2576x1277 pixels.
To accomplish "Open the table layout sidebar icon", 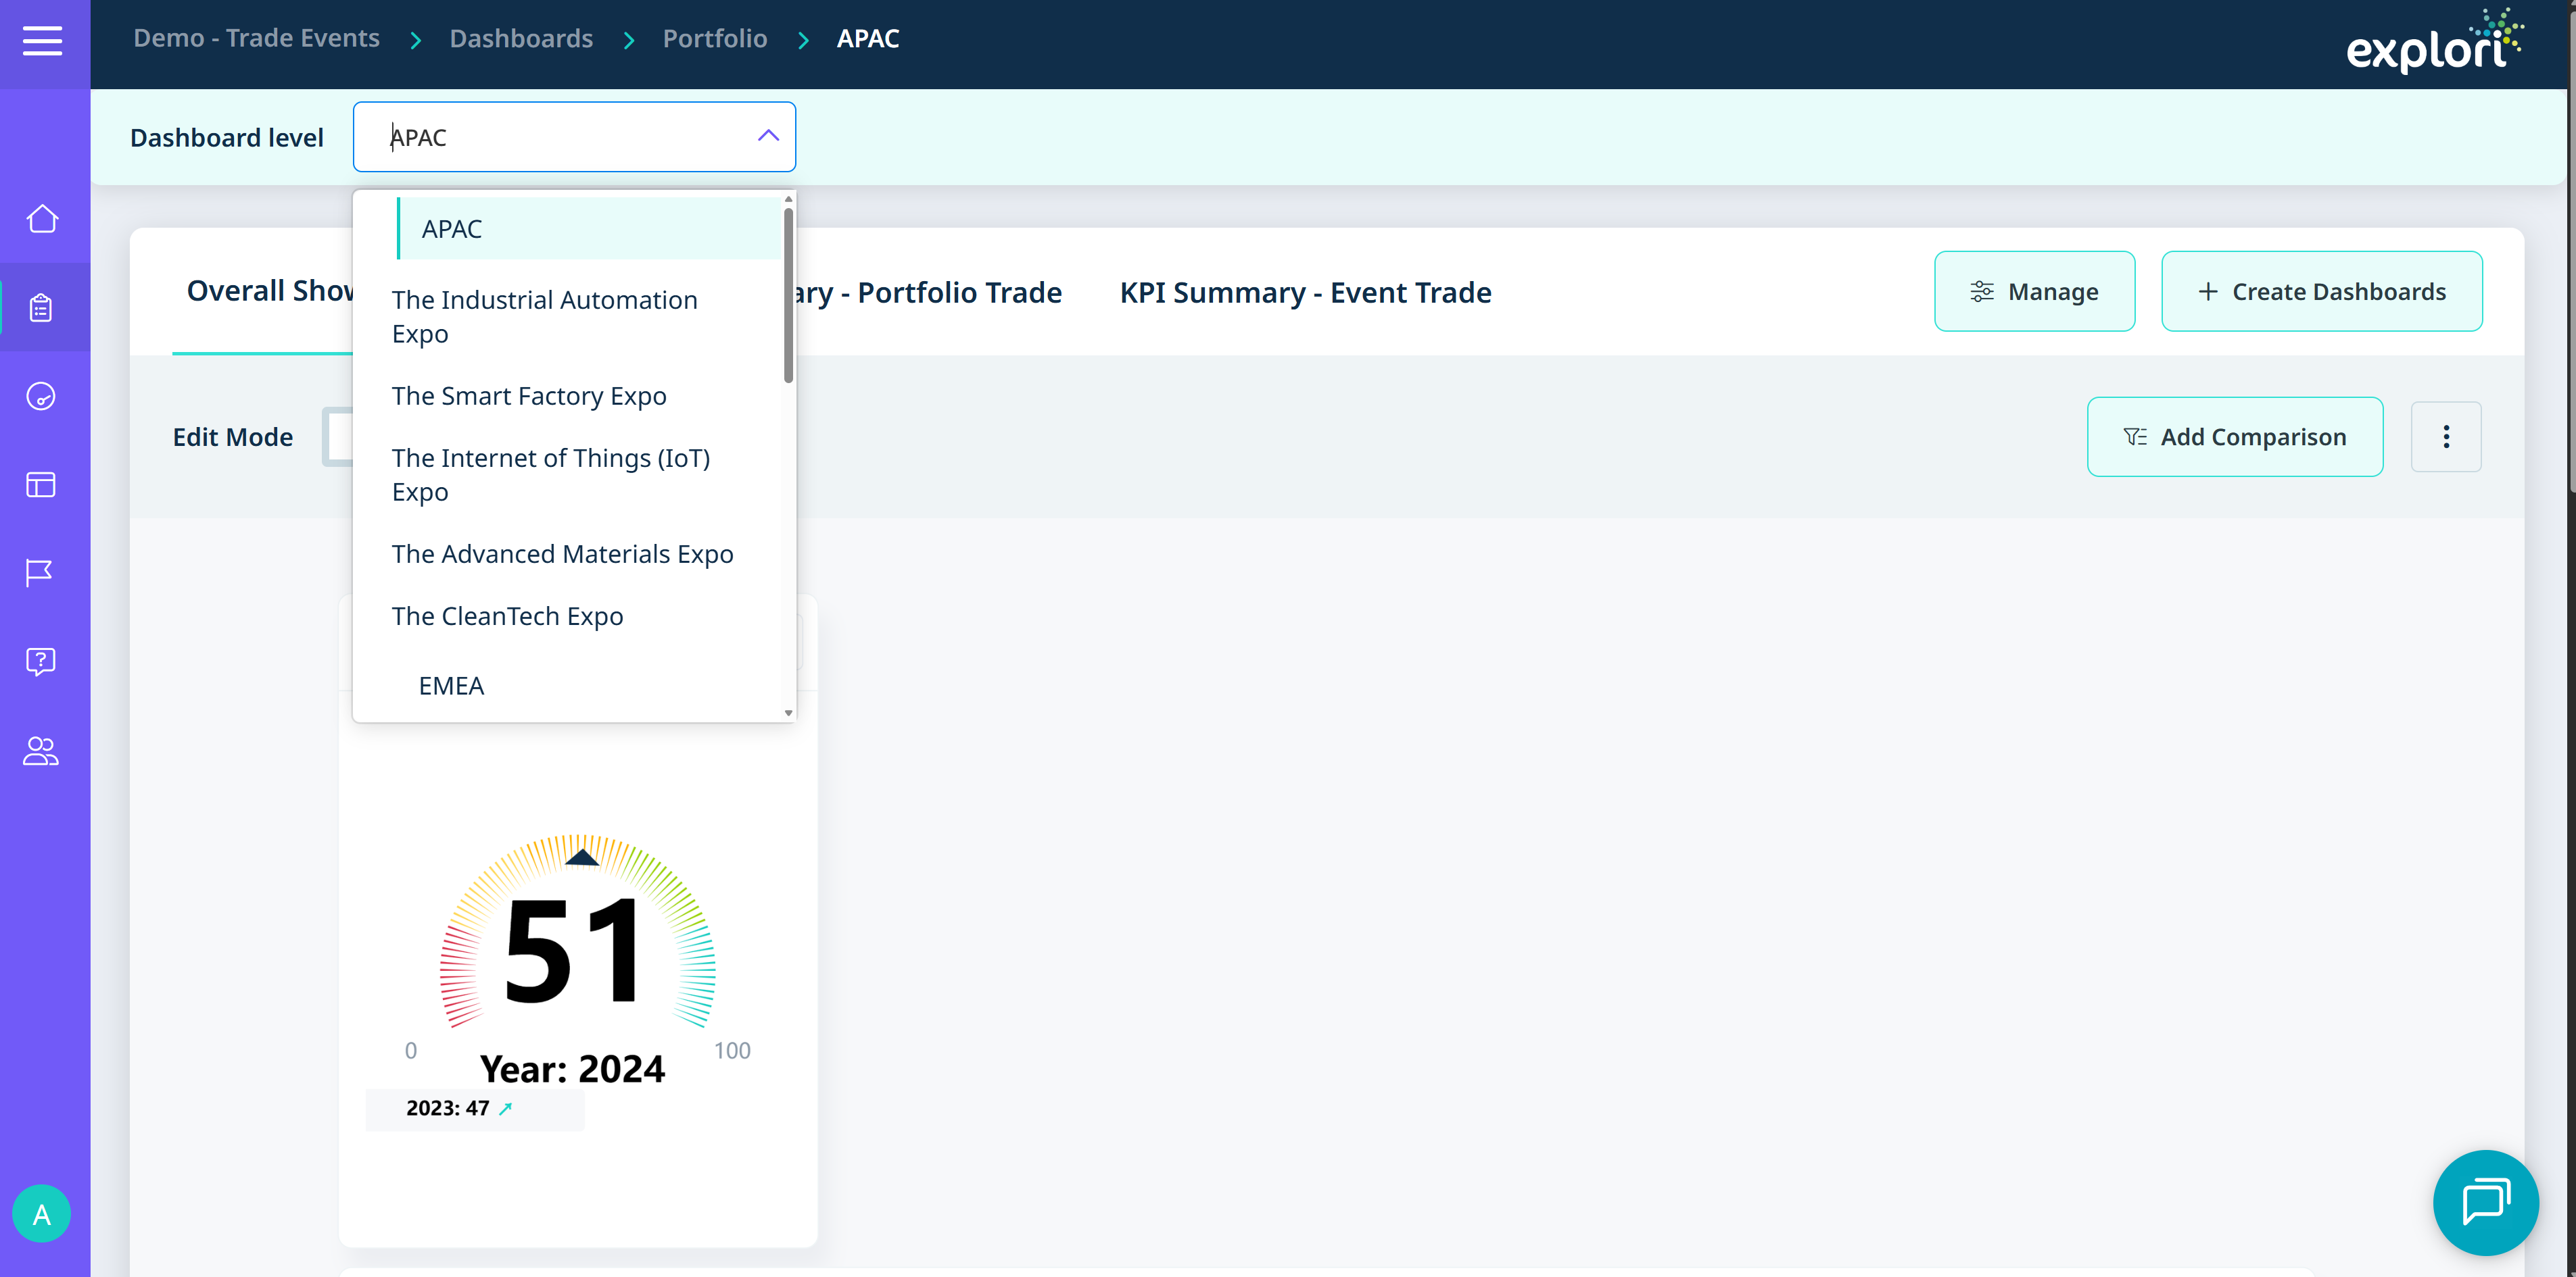I will (x=42, y=486).
